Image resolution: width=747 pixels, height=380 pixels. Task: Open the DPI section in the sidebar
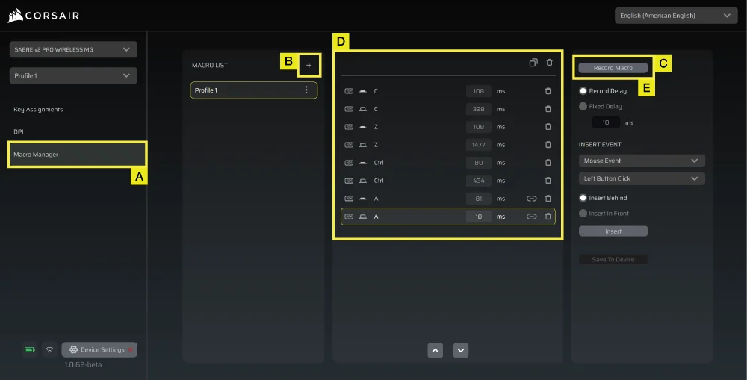tap(19, 132)
